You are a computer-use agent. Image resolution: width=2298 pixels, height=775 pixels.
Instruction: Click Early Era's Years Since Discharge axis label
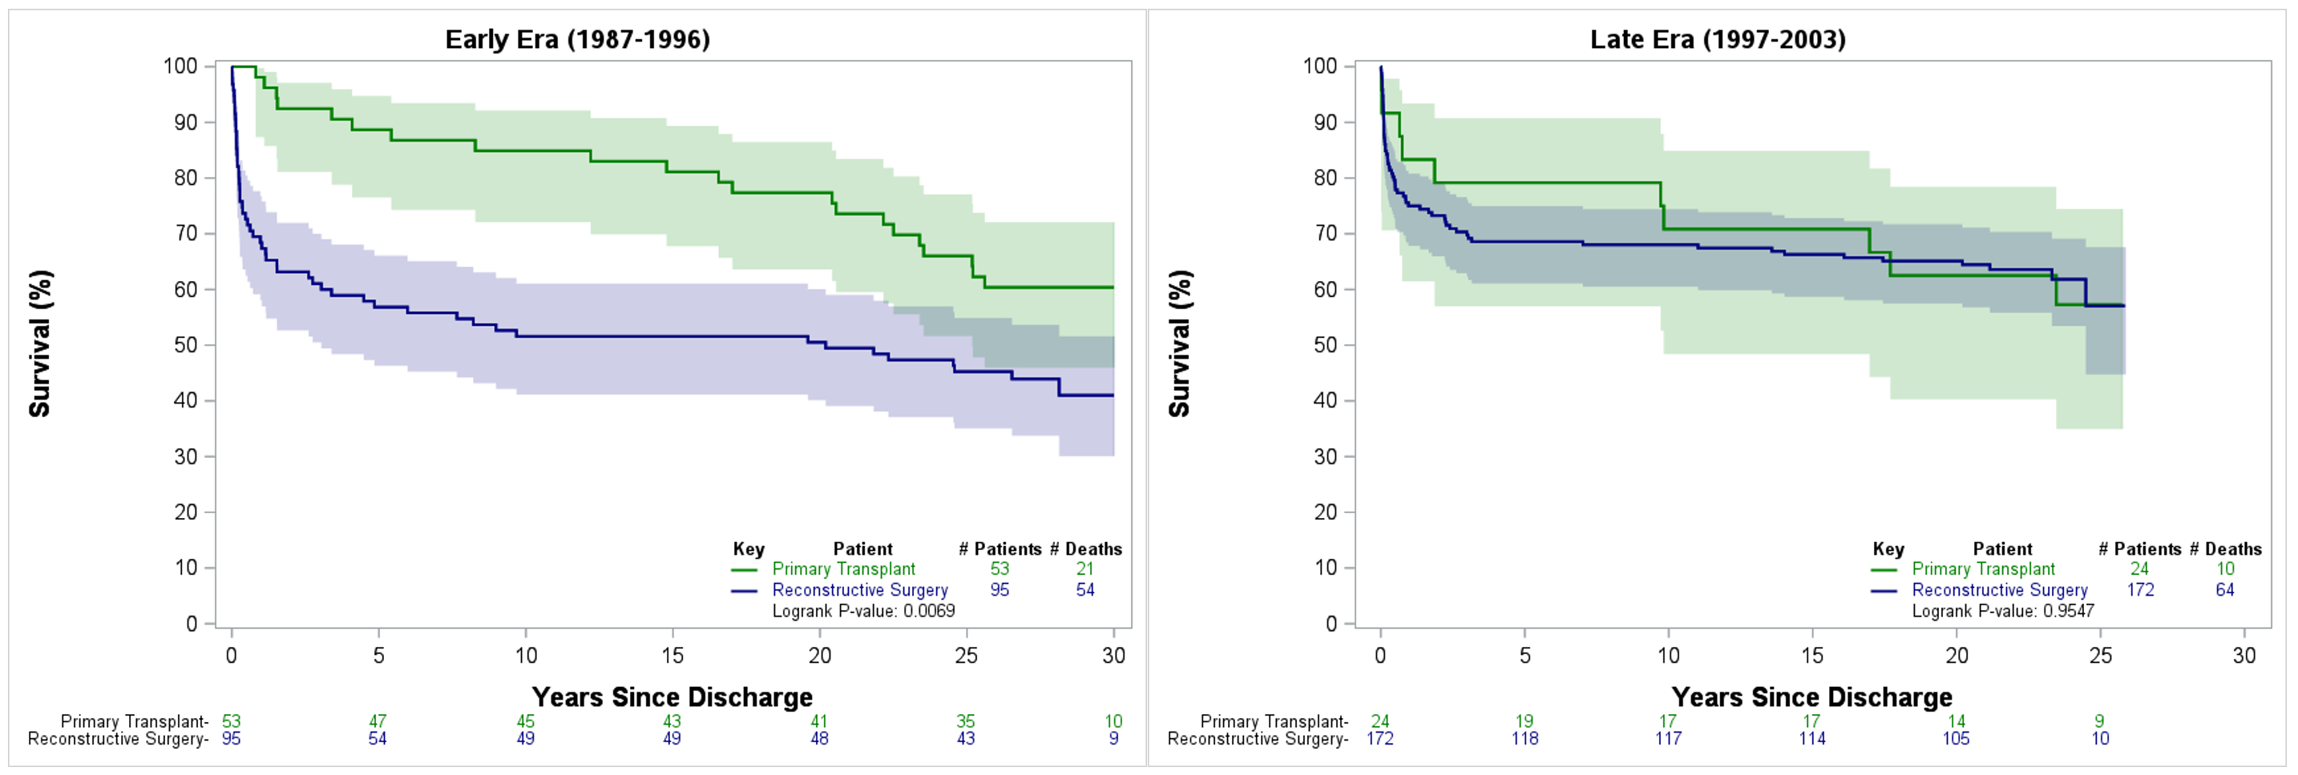[x=672, y=697]
